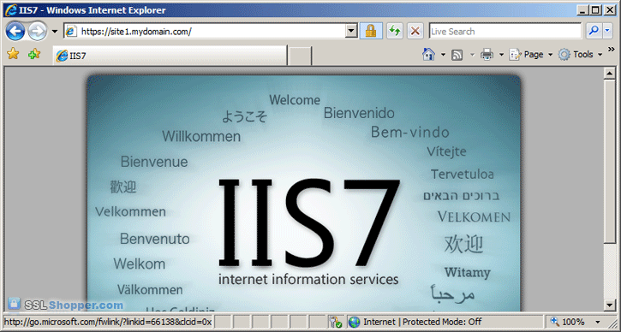Click vertical scrollbar up arrow
Screen dimensions: 621x332
[x=610, y=74]
